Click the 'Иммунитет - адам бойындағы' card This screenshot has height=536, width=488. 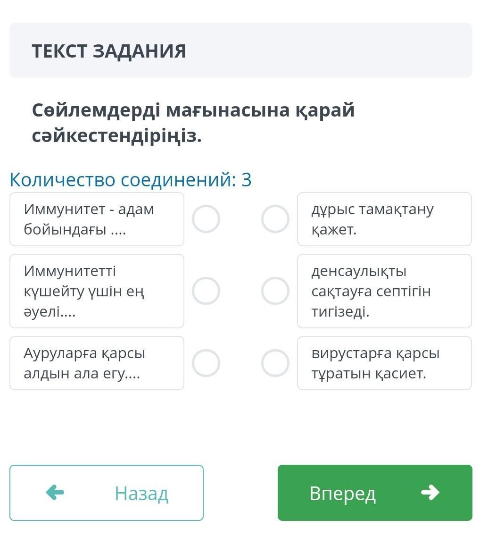(x=97, y=219)
